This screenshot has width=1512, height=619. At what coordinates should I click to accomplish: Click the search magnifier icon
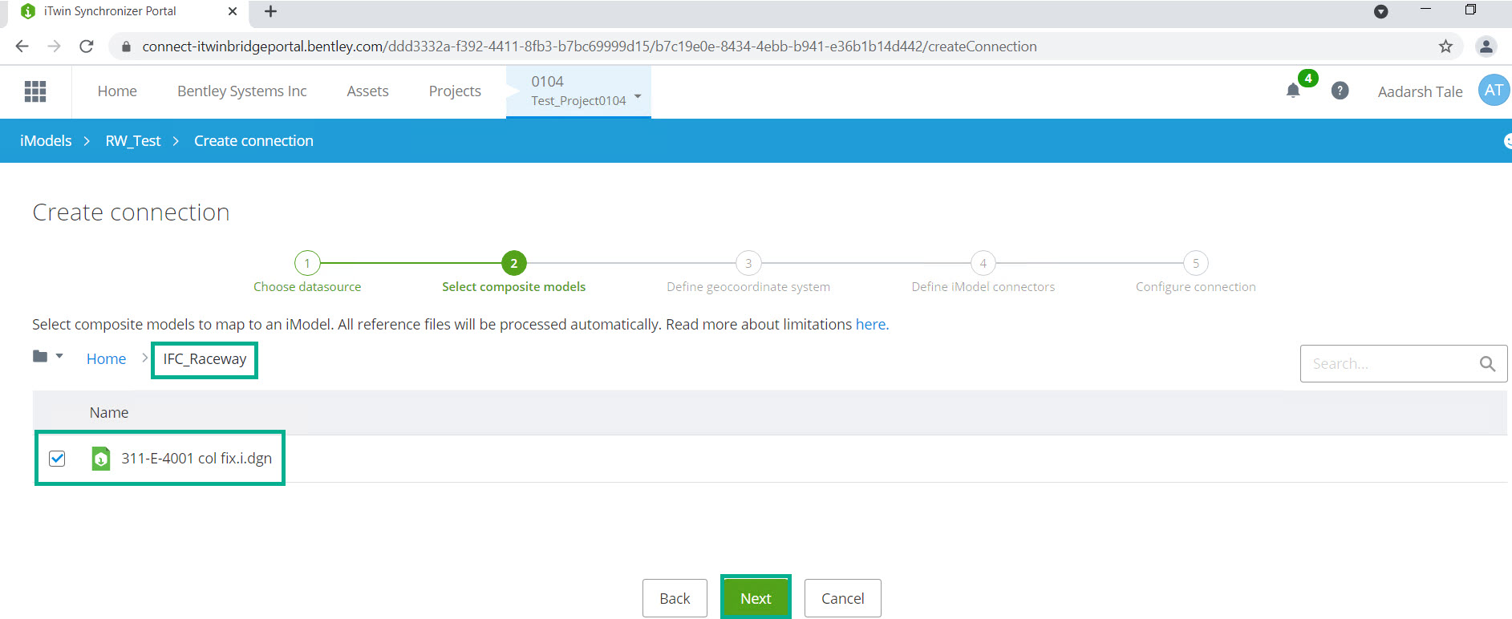coord(1487,364)
